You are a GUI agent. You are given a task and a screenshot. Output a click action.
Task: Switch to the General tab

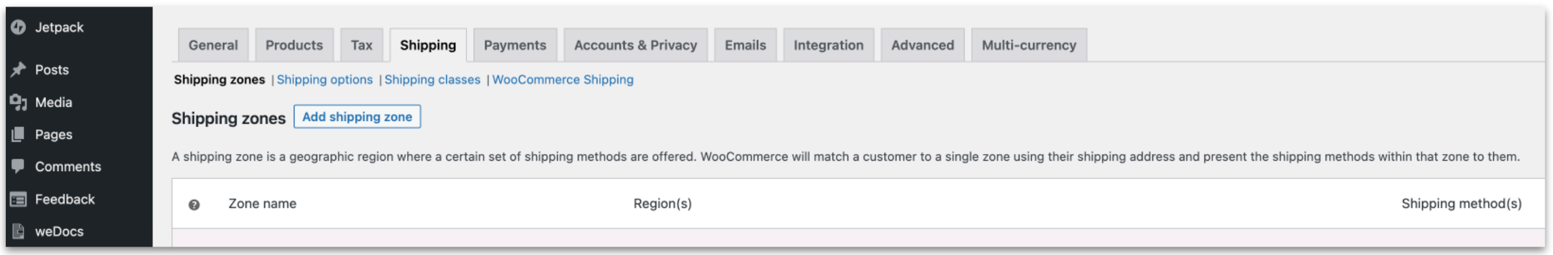213,45
